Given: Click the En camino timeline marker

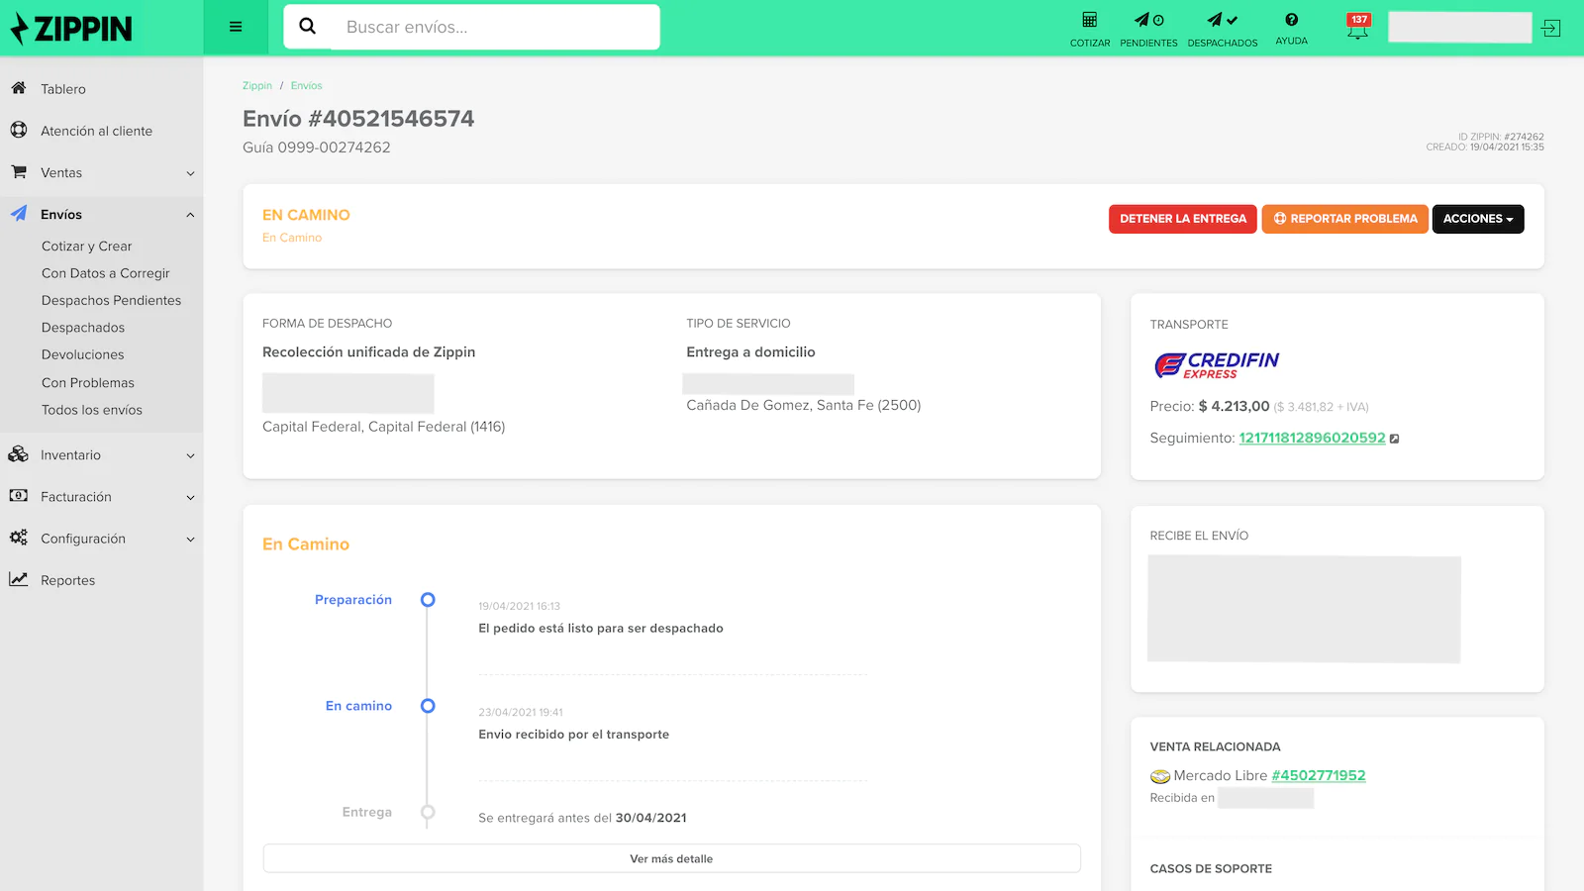Looking at the screenshot, I should coord(428,706).
